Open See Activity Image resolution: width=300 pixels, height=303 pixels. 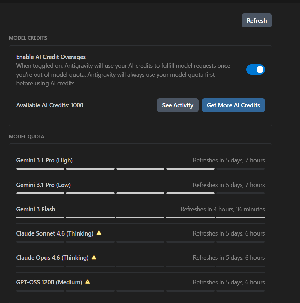tap(178, 105)
